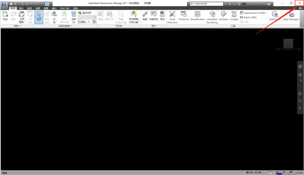
Task: Toggle the 选择 select tool
Action: tap(39, 17)
